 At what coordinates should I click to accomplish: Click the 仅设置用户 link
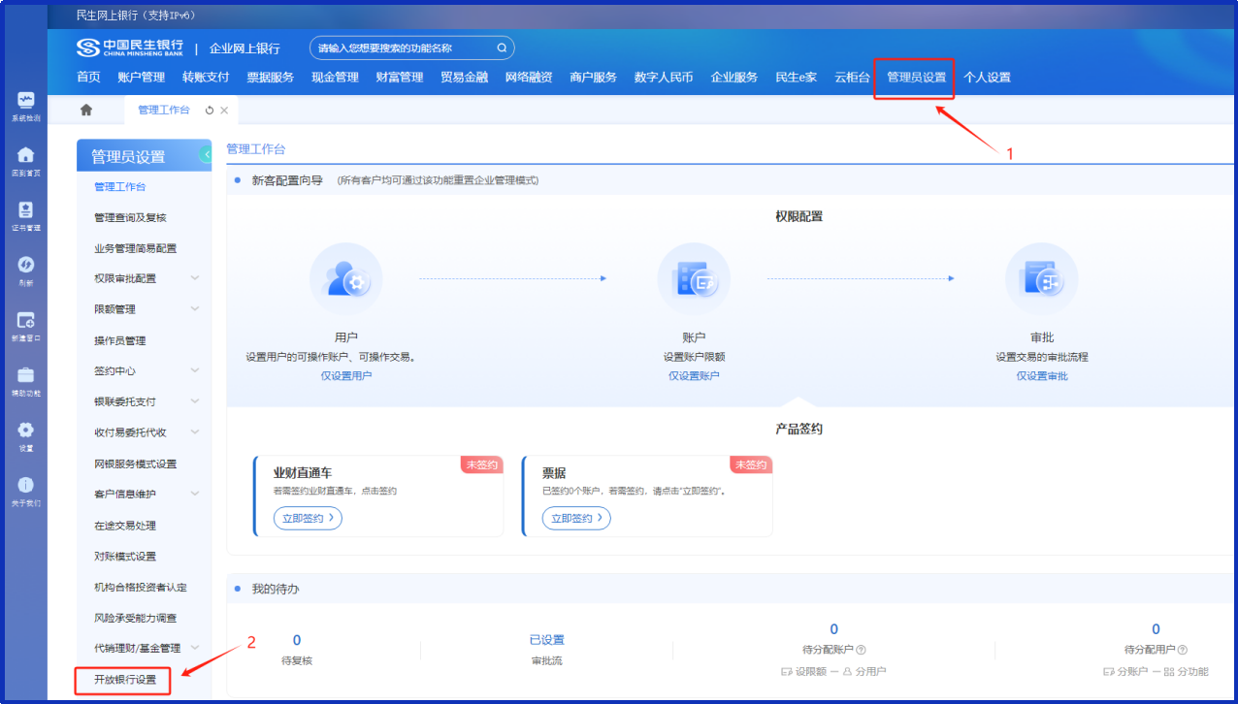click(x=346, y=375)
